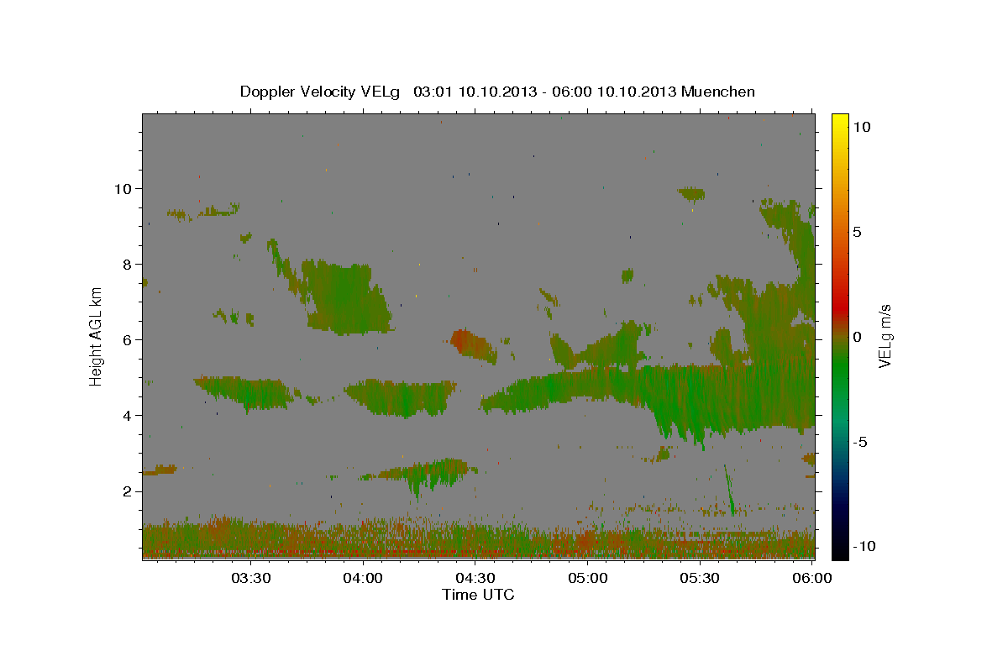1008x672 pixels.
Task: Click the colorbar value -10 at bottom
Action: click(864, 547)
